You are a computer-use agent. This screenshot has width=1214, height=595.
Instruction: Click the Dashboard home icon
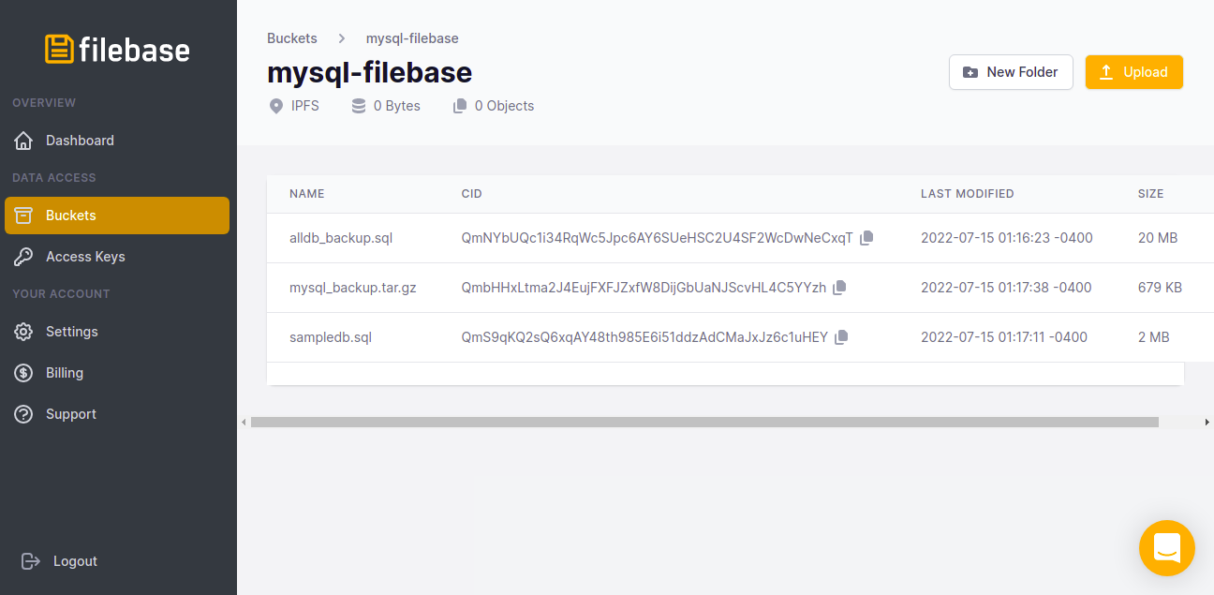[x=24, y=141]
